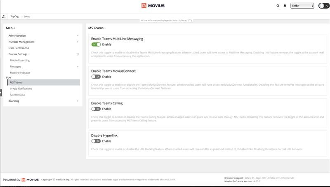The height and width of the screenshot is (187, 330).
Task: Click Enable Teams MoviusConnect heading
Action: pyautogui.click(x=113, y=71)
